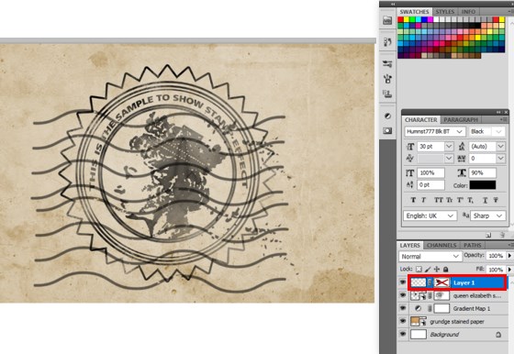Click the horizontal scale field showing 90%
The image size is (514, 354).
[483, 173]
